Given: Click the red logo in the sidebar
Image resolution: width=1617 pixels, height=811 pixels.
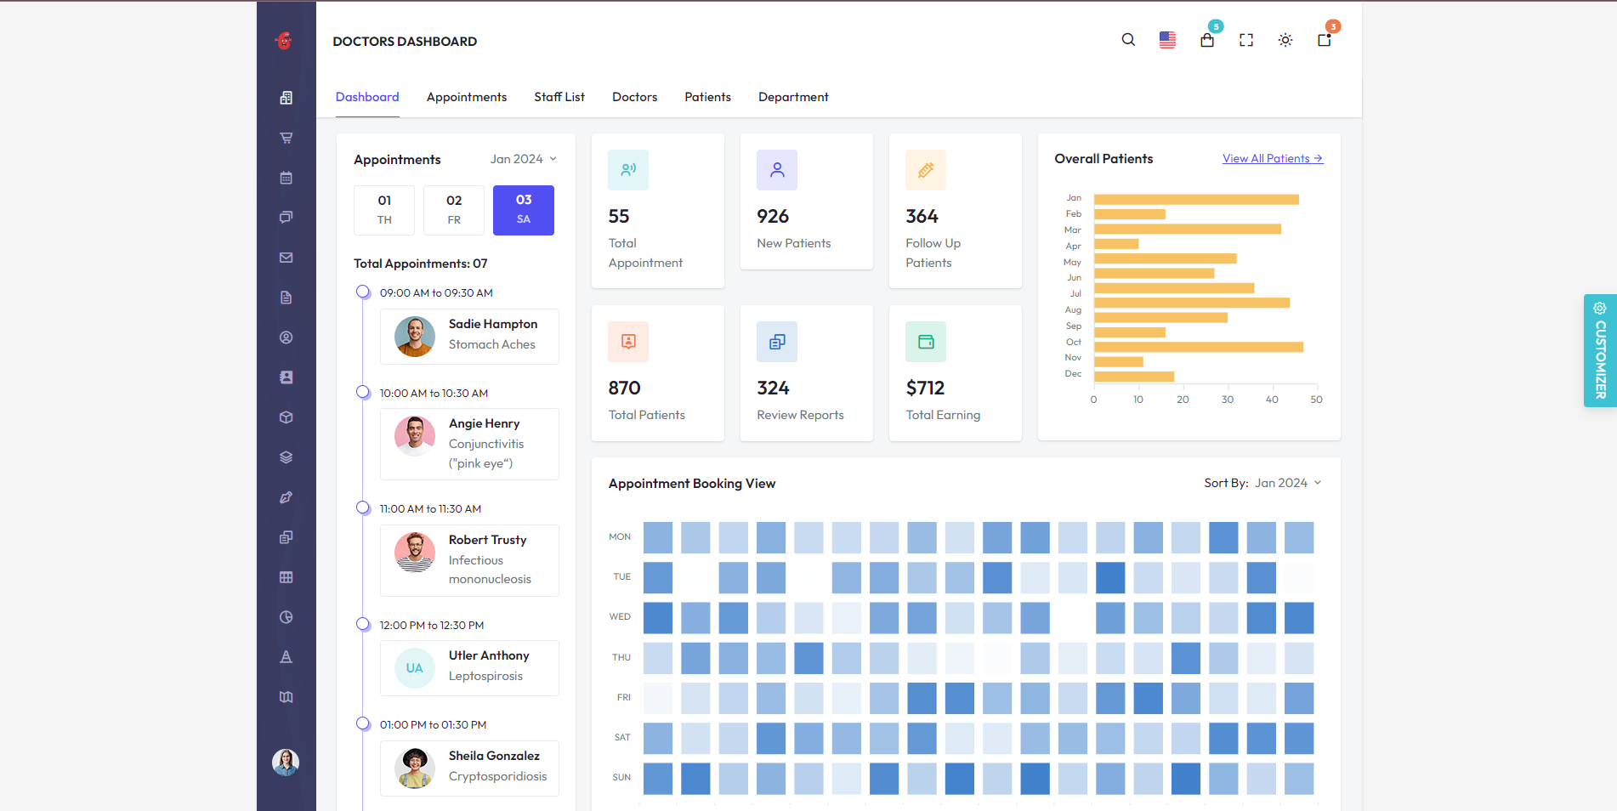Looking at the screenshot, I should [x=285, y=40].
